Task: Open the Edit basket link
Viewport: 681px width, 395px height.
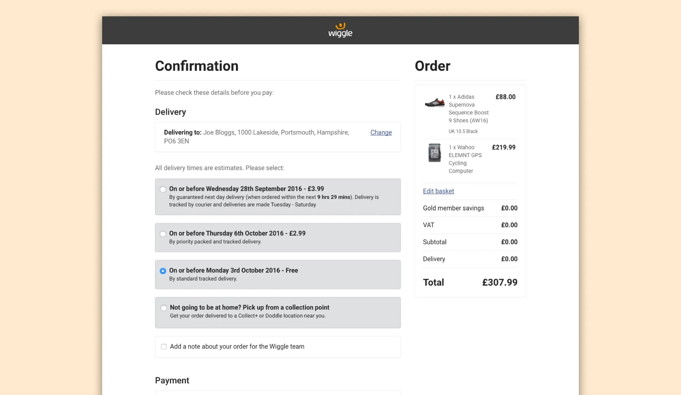Action: pos(438,191)
